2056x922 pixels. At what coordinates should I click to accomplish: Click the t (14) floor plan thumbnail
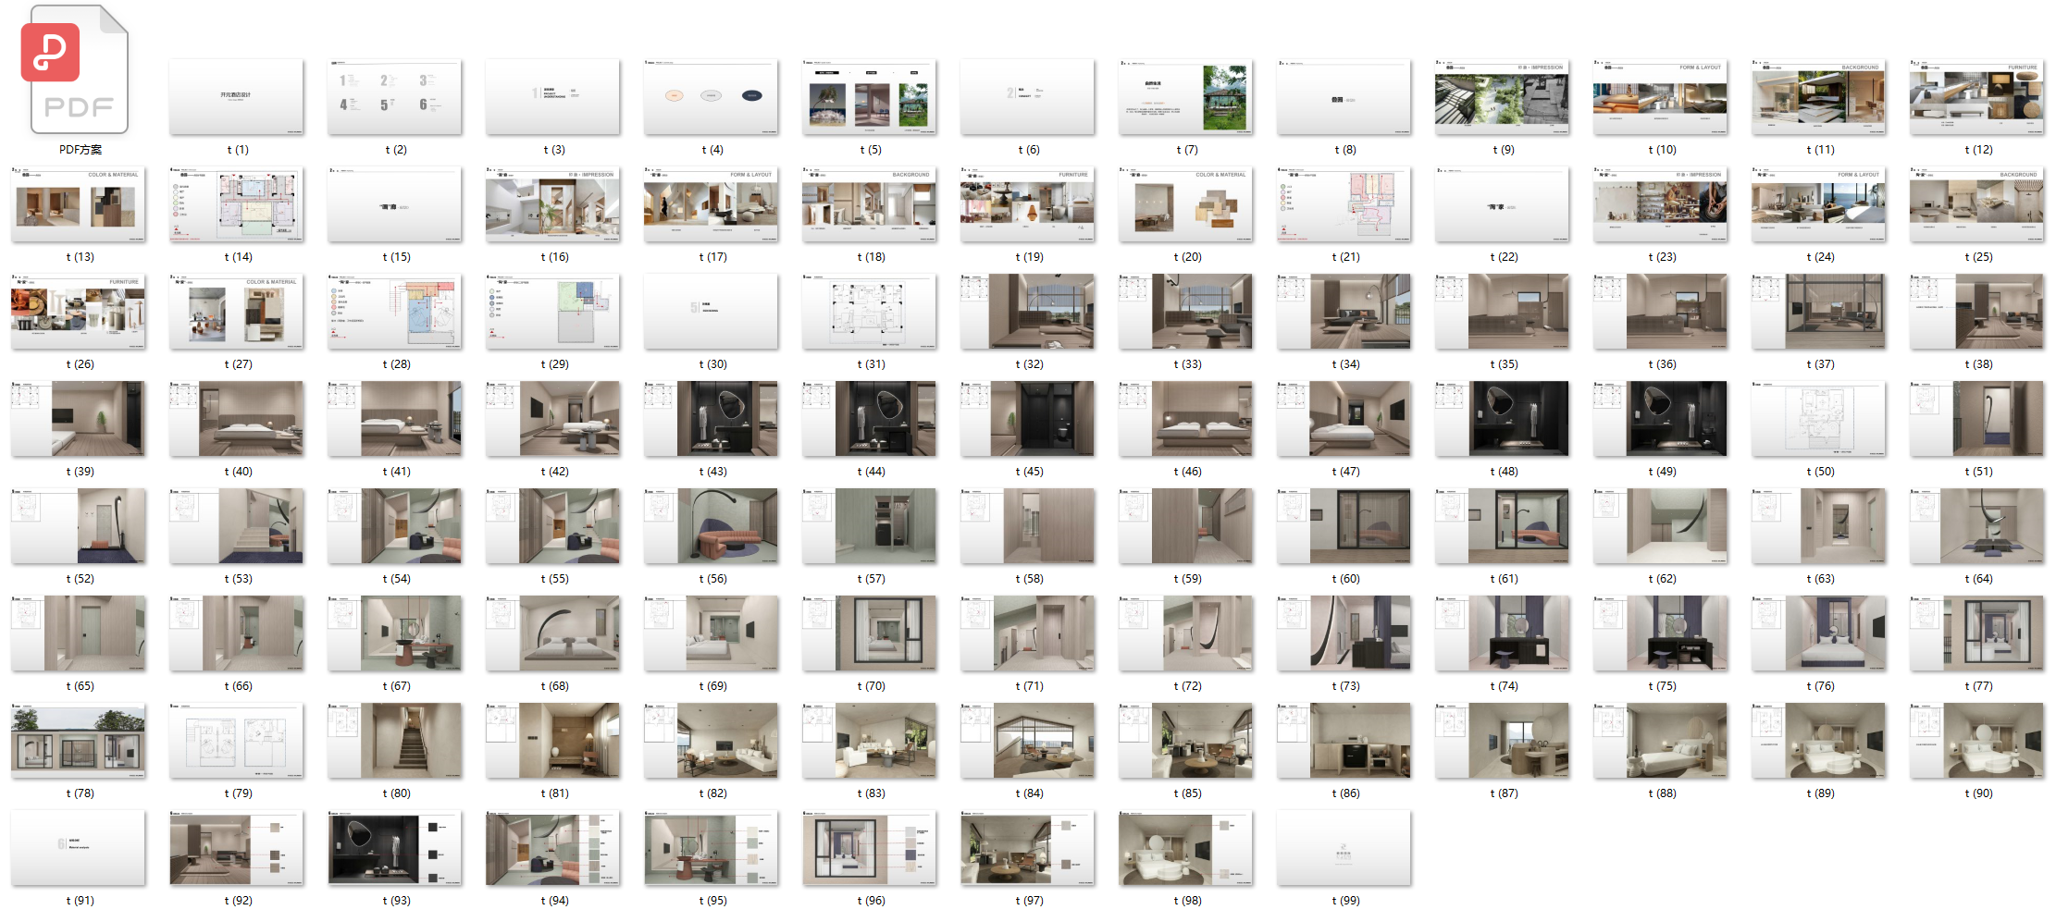click(236, 204)
